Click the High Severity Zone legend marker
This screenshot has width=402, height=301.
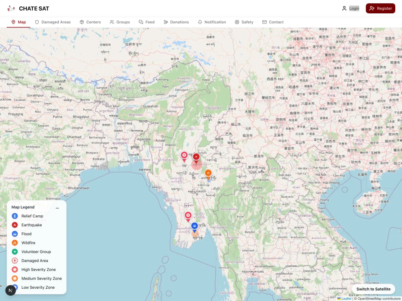click(x=15, y=269)
